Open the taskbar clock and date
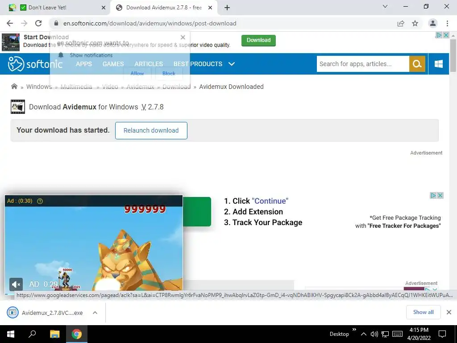This screenshot has width=457, height=343. pos(419,334)
